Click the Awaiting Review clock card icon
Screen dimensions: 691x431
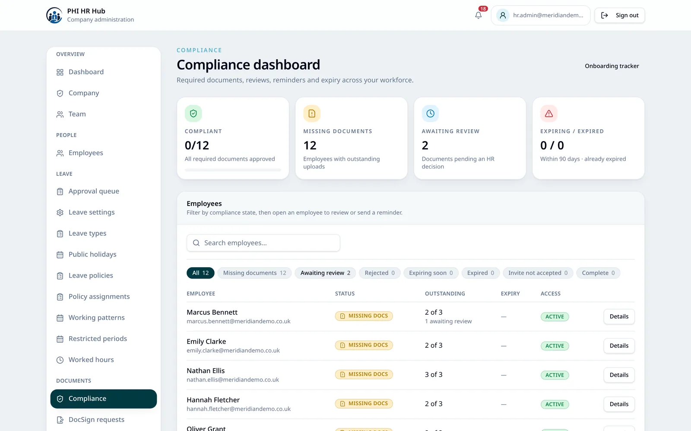[x=431, y=114]
